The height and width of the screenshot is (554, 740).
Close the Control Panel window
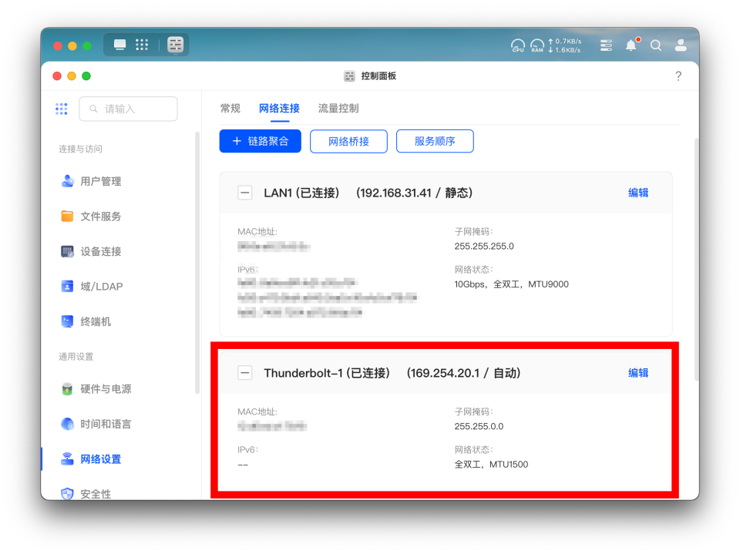[x=57, y=76]
